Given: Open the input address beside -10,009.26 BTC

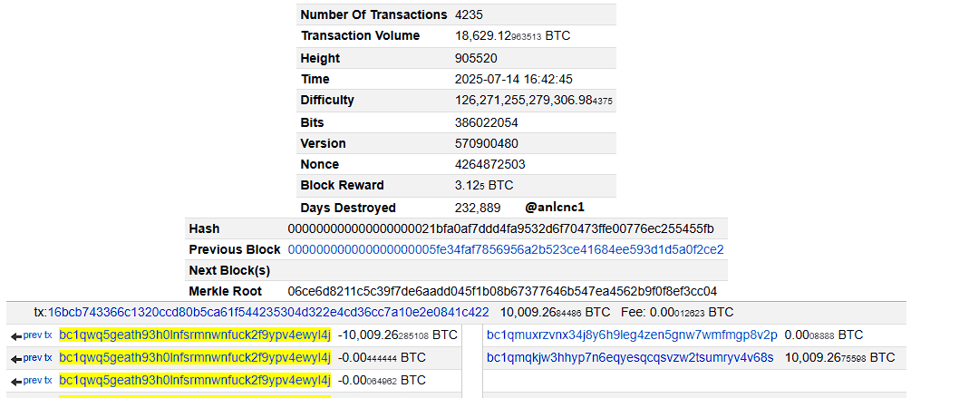Looking at the screenshot, I should (195, 335).
